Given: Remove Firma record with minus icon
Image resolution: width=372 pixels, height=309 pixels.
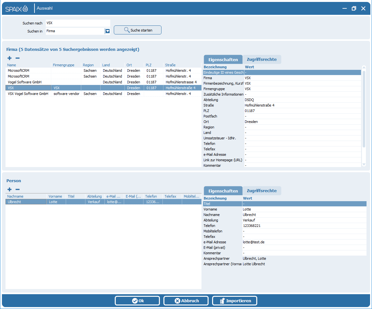Looking at the screenshot, I should pos(17,58).
